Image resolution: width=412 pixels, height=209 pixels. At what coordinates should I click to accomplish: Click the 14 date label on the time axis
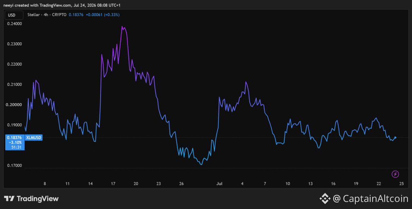(x=91, y=184)
